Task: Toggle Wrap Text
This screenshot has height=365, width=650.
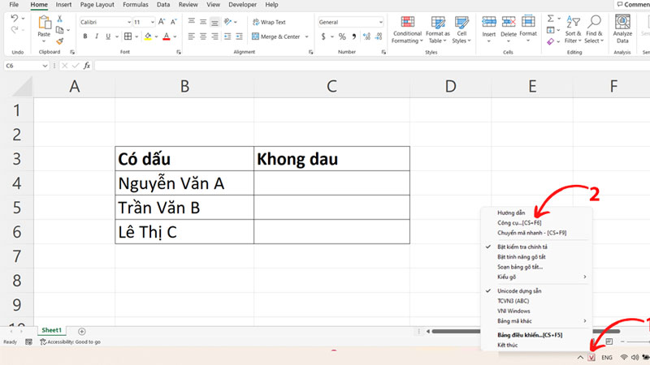Action: coord(269,22)
